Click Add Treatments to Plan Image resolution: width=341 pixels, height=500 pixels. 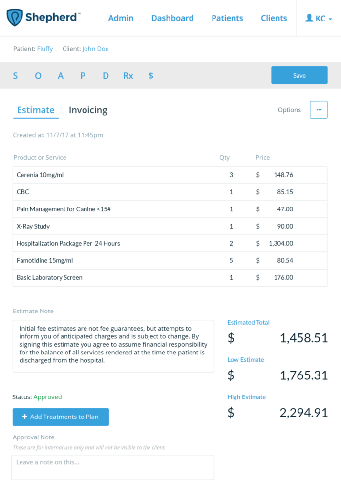point(61,417)
